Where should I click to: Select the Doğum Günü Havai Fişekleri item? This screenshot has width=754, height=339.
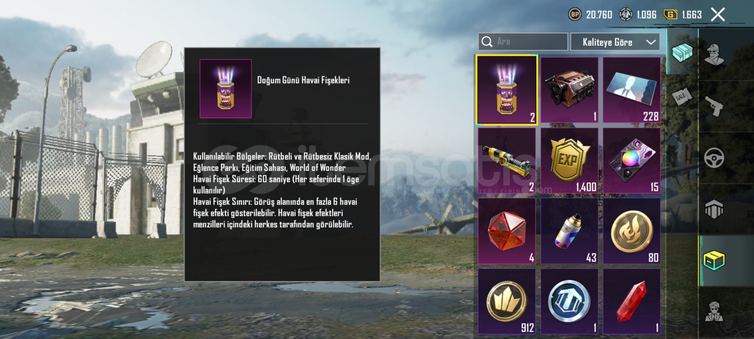[506, 90]
